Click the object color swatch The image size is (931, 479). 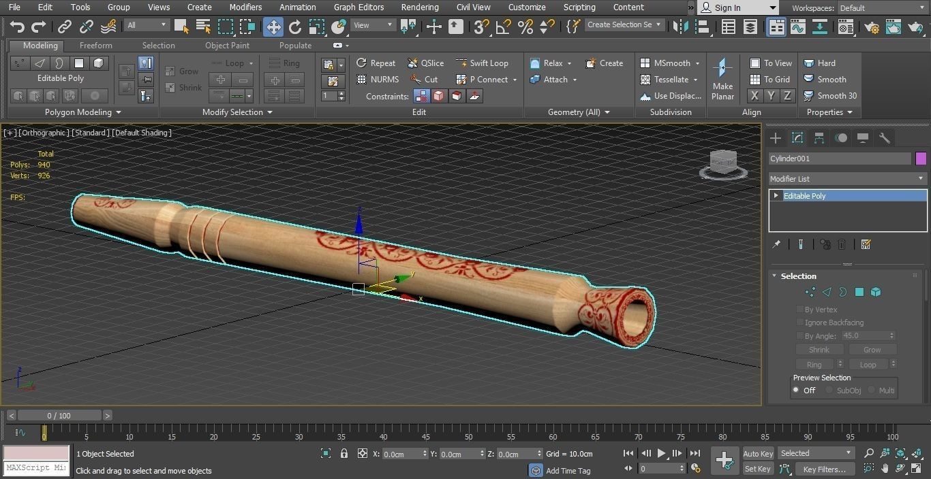921,159
